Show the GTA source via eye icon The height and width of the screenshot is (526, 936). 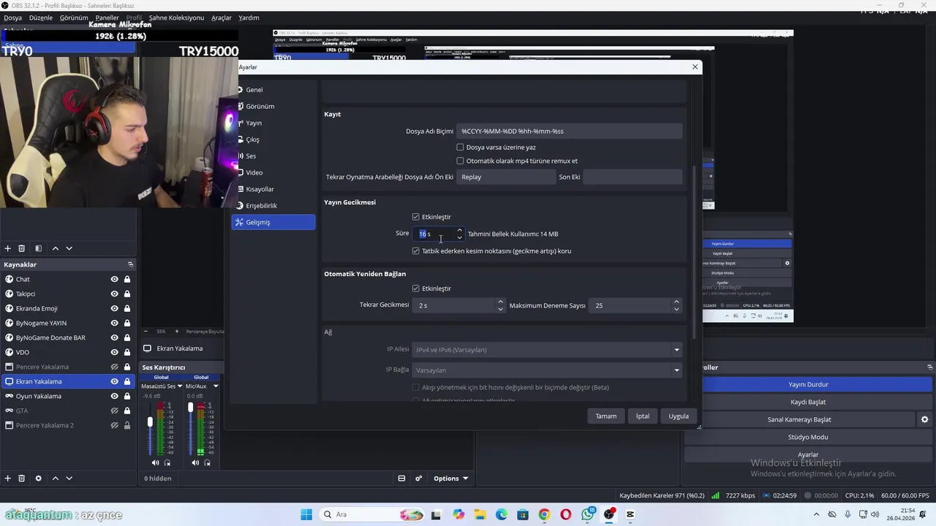[x=114, y=411]
